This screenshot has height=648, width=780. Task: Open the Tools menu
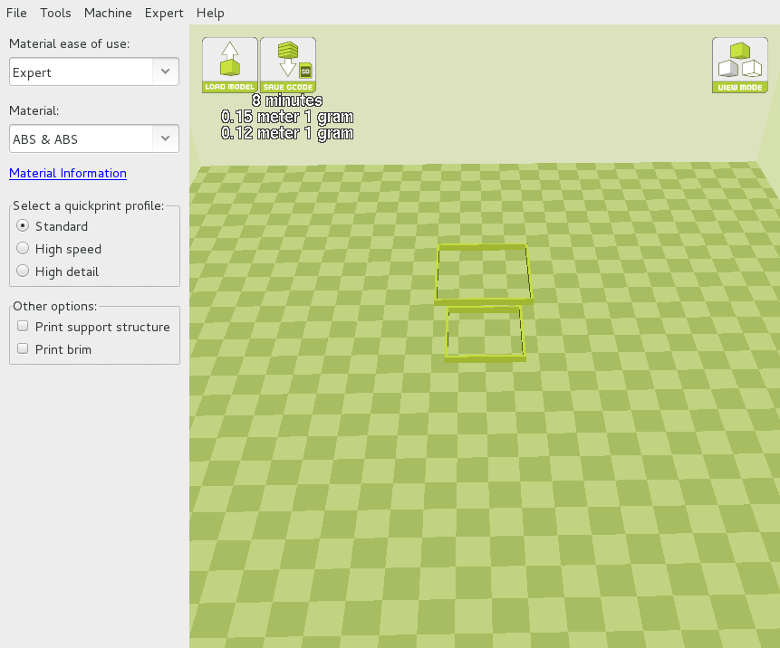[55, 13]
